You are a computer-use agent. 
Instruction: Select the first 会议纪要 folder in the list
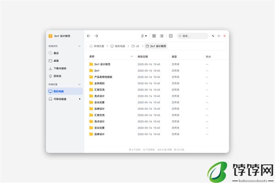(x=156, y=102)
